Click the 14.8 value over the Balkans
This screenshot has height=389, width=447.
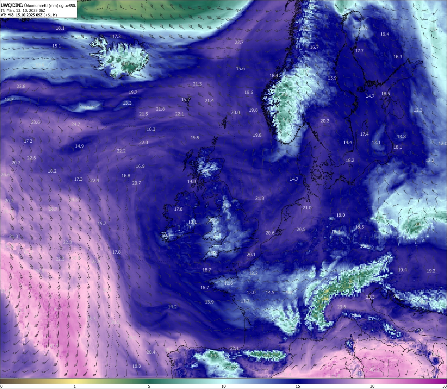419,331
